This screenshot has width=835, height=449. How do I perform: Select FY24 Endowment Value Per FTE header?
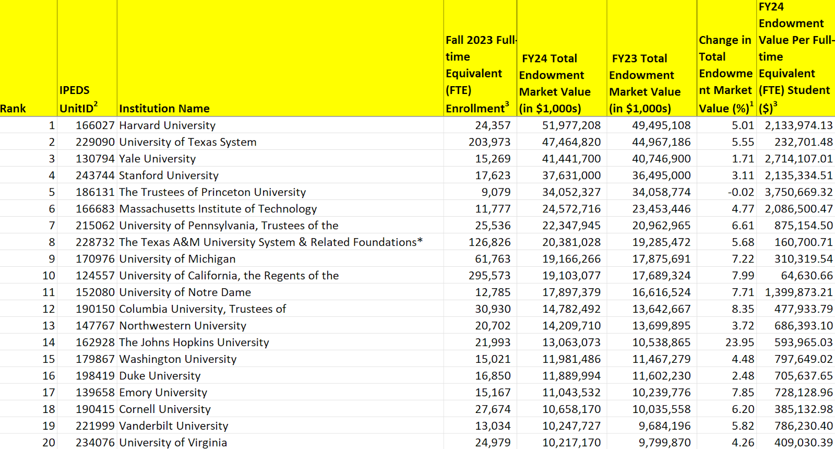coord(796,58)
